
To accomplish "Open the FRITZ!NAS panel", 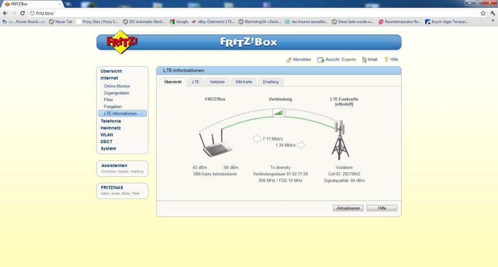I will click(x=122, y=191).
